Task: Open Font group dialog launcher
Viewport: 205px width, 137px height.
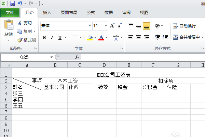Action: [122, 48]
